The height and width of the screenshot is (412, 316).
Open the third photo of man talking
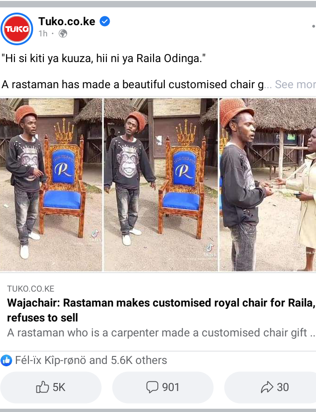point(268,184)
